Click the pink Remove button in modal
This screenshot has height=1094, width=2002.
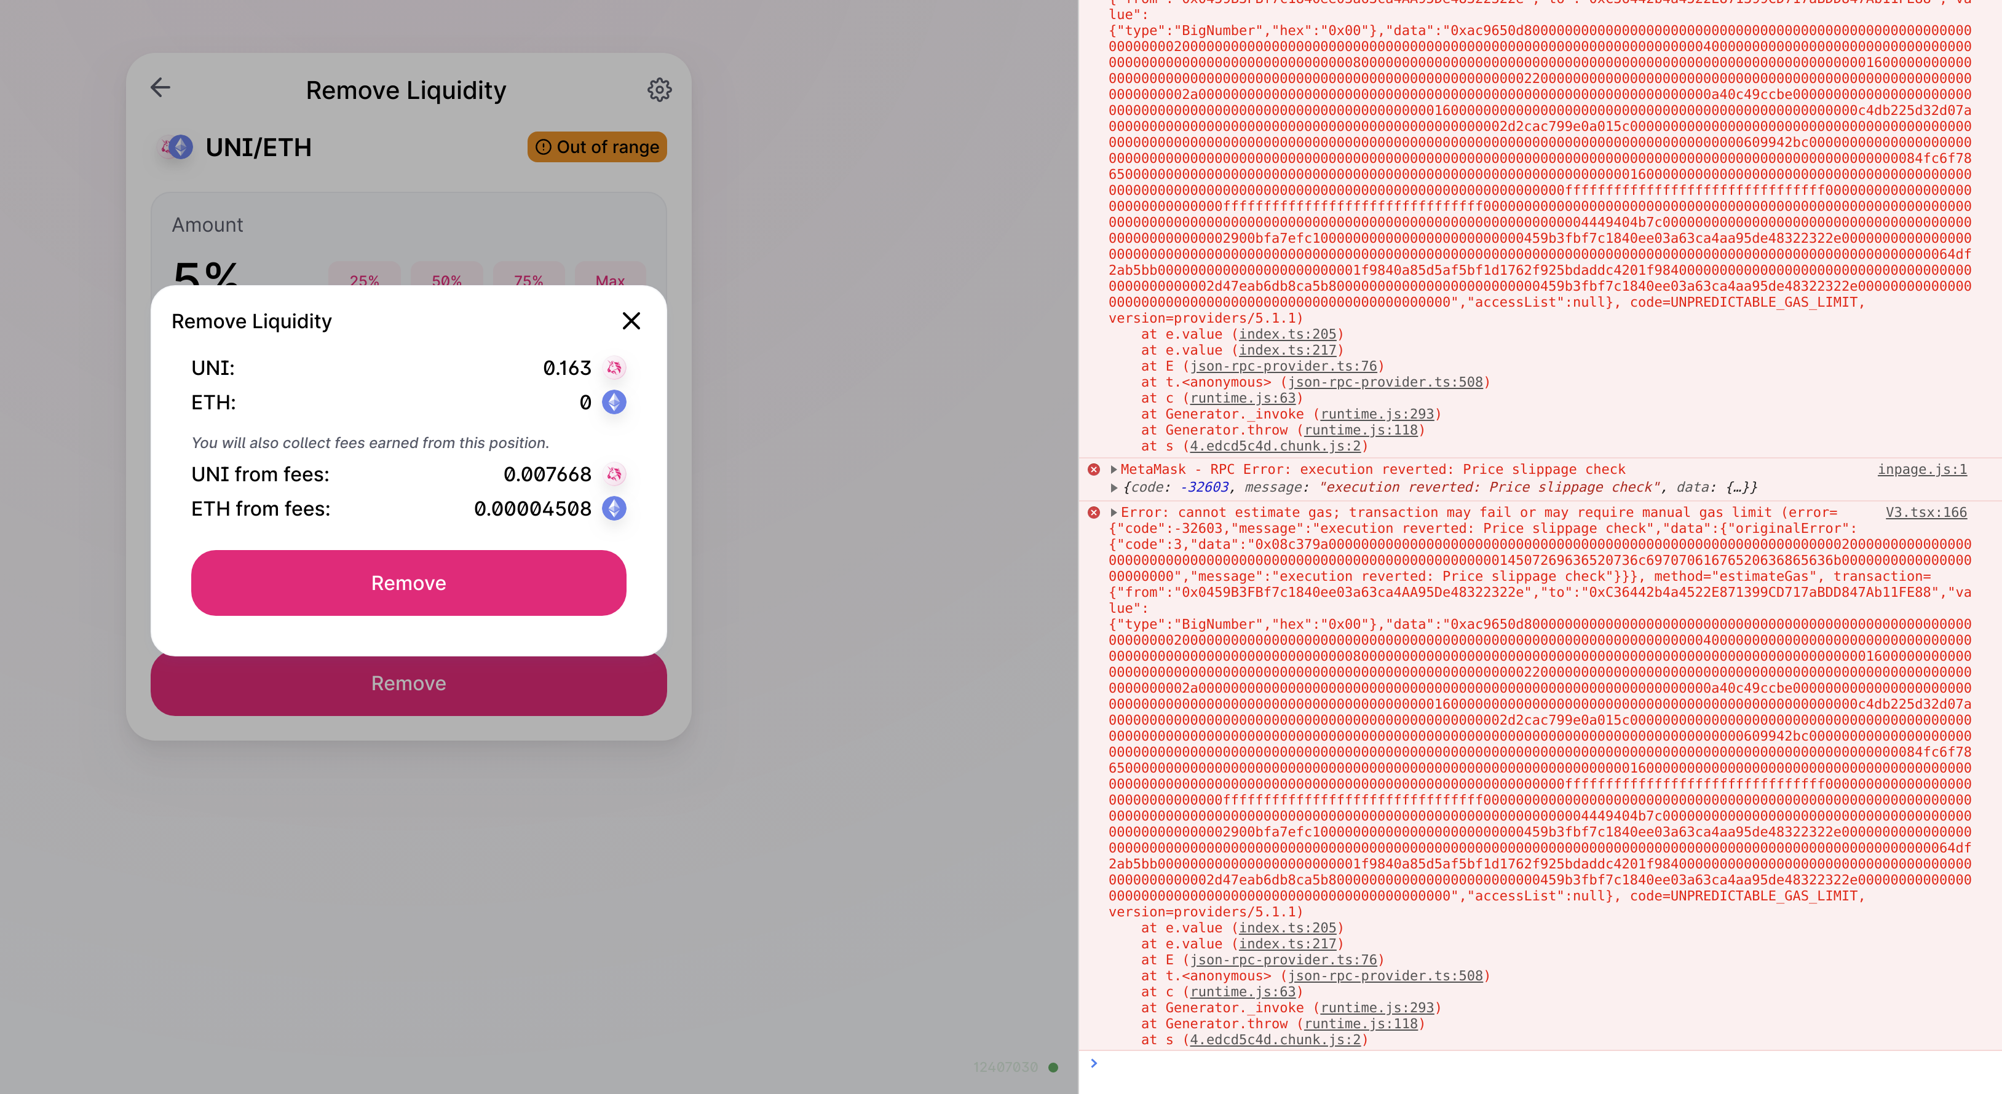pyautogui.click(x=408, y=583)
